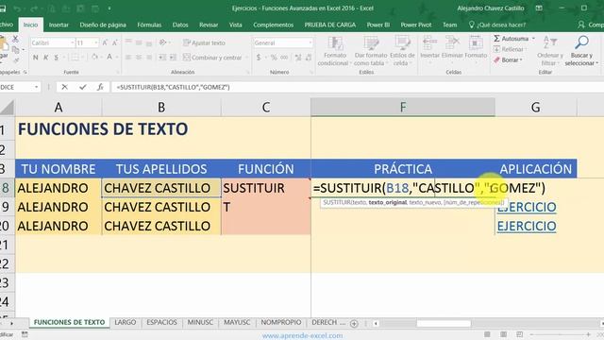This screenshot has width=604, height=340.
Task: Apply percent style with % icon
Action: pos(274,58)
